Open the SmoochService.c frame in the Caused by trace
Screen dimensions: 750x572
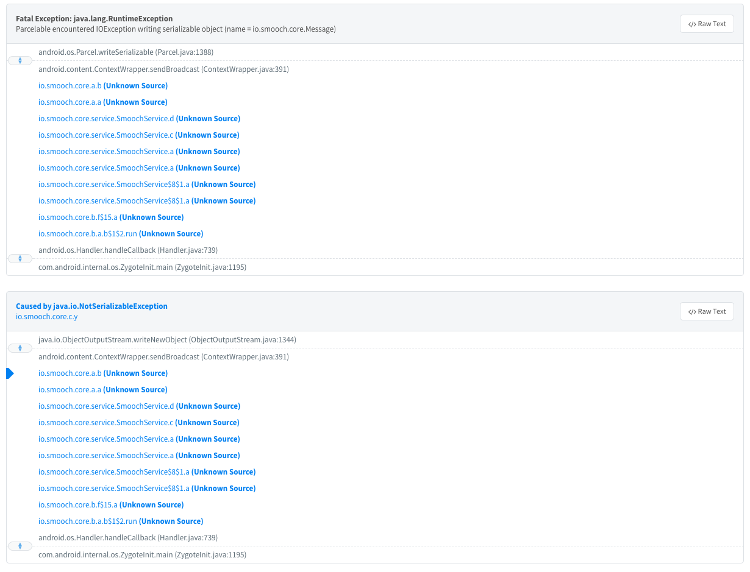pos(105,422)
